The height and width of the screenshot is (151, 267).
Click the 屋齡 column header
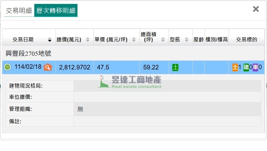pyautogui.click(x=198, y=40)
